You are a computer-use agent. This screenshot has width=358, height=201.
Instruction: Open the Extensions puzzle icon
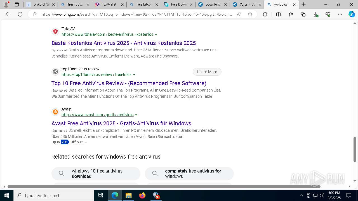[265, 14]
